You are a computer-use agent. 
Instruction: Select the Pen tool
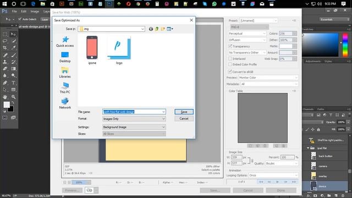point(5,83)
